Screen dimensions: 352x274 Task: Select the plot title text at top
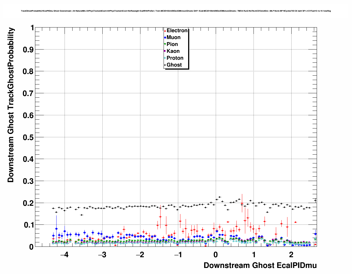pyautogui.click(x=176, y=11)
